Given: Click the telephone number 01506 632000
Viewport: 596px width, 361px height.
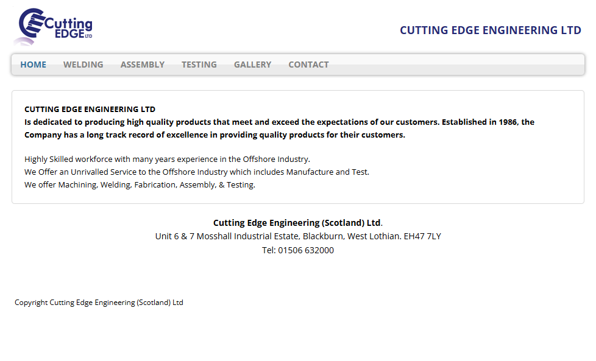Looking at the screenshot, I should [306, 250].
